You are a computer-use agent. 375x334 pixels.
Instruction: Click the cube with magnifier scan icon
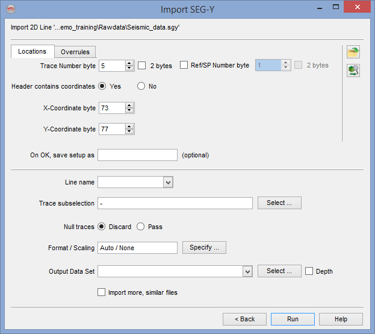pos(353,71)
